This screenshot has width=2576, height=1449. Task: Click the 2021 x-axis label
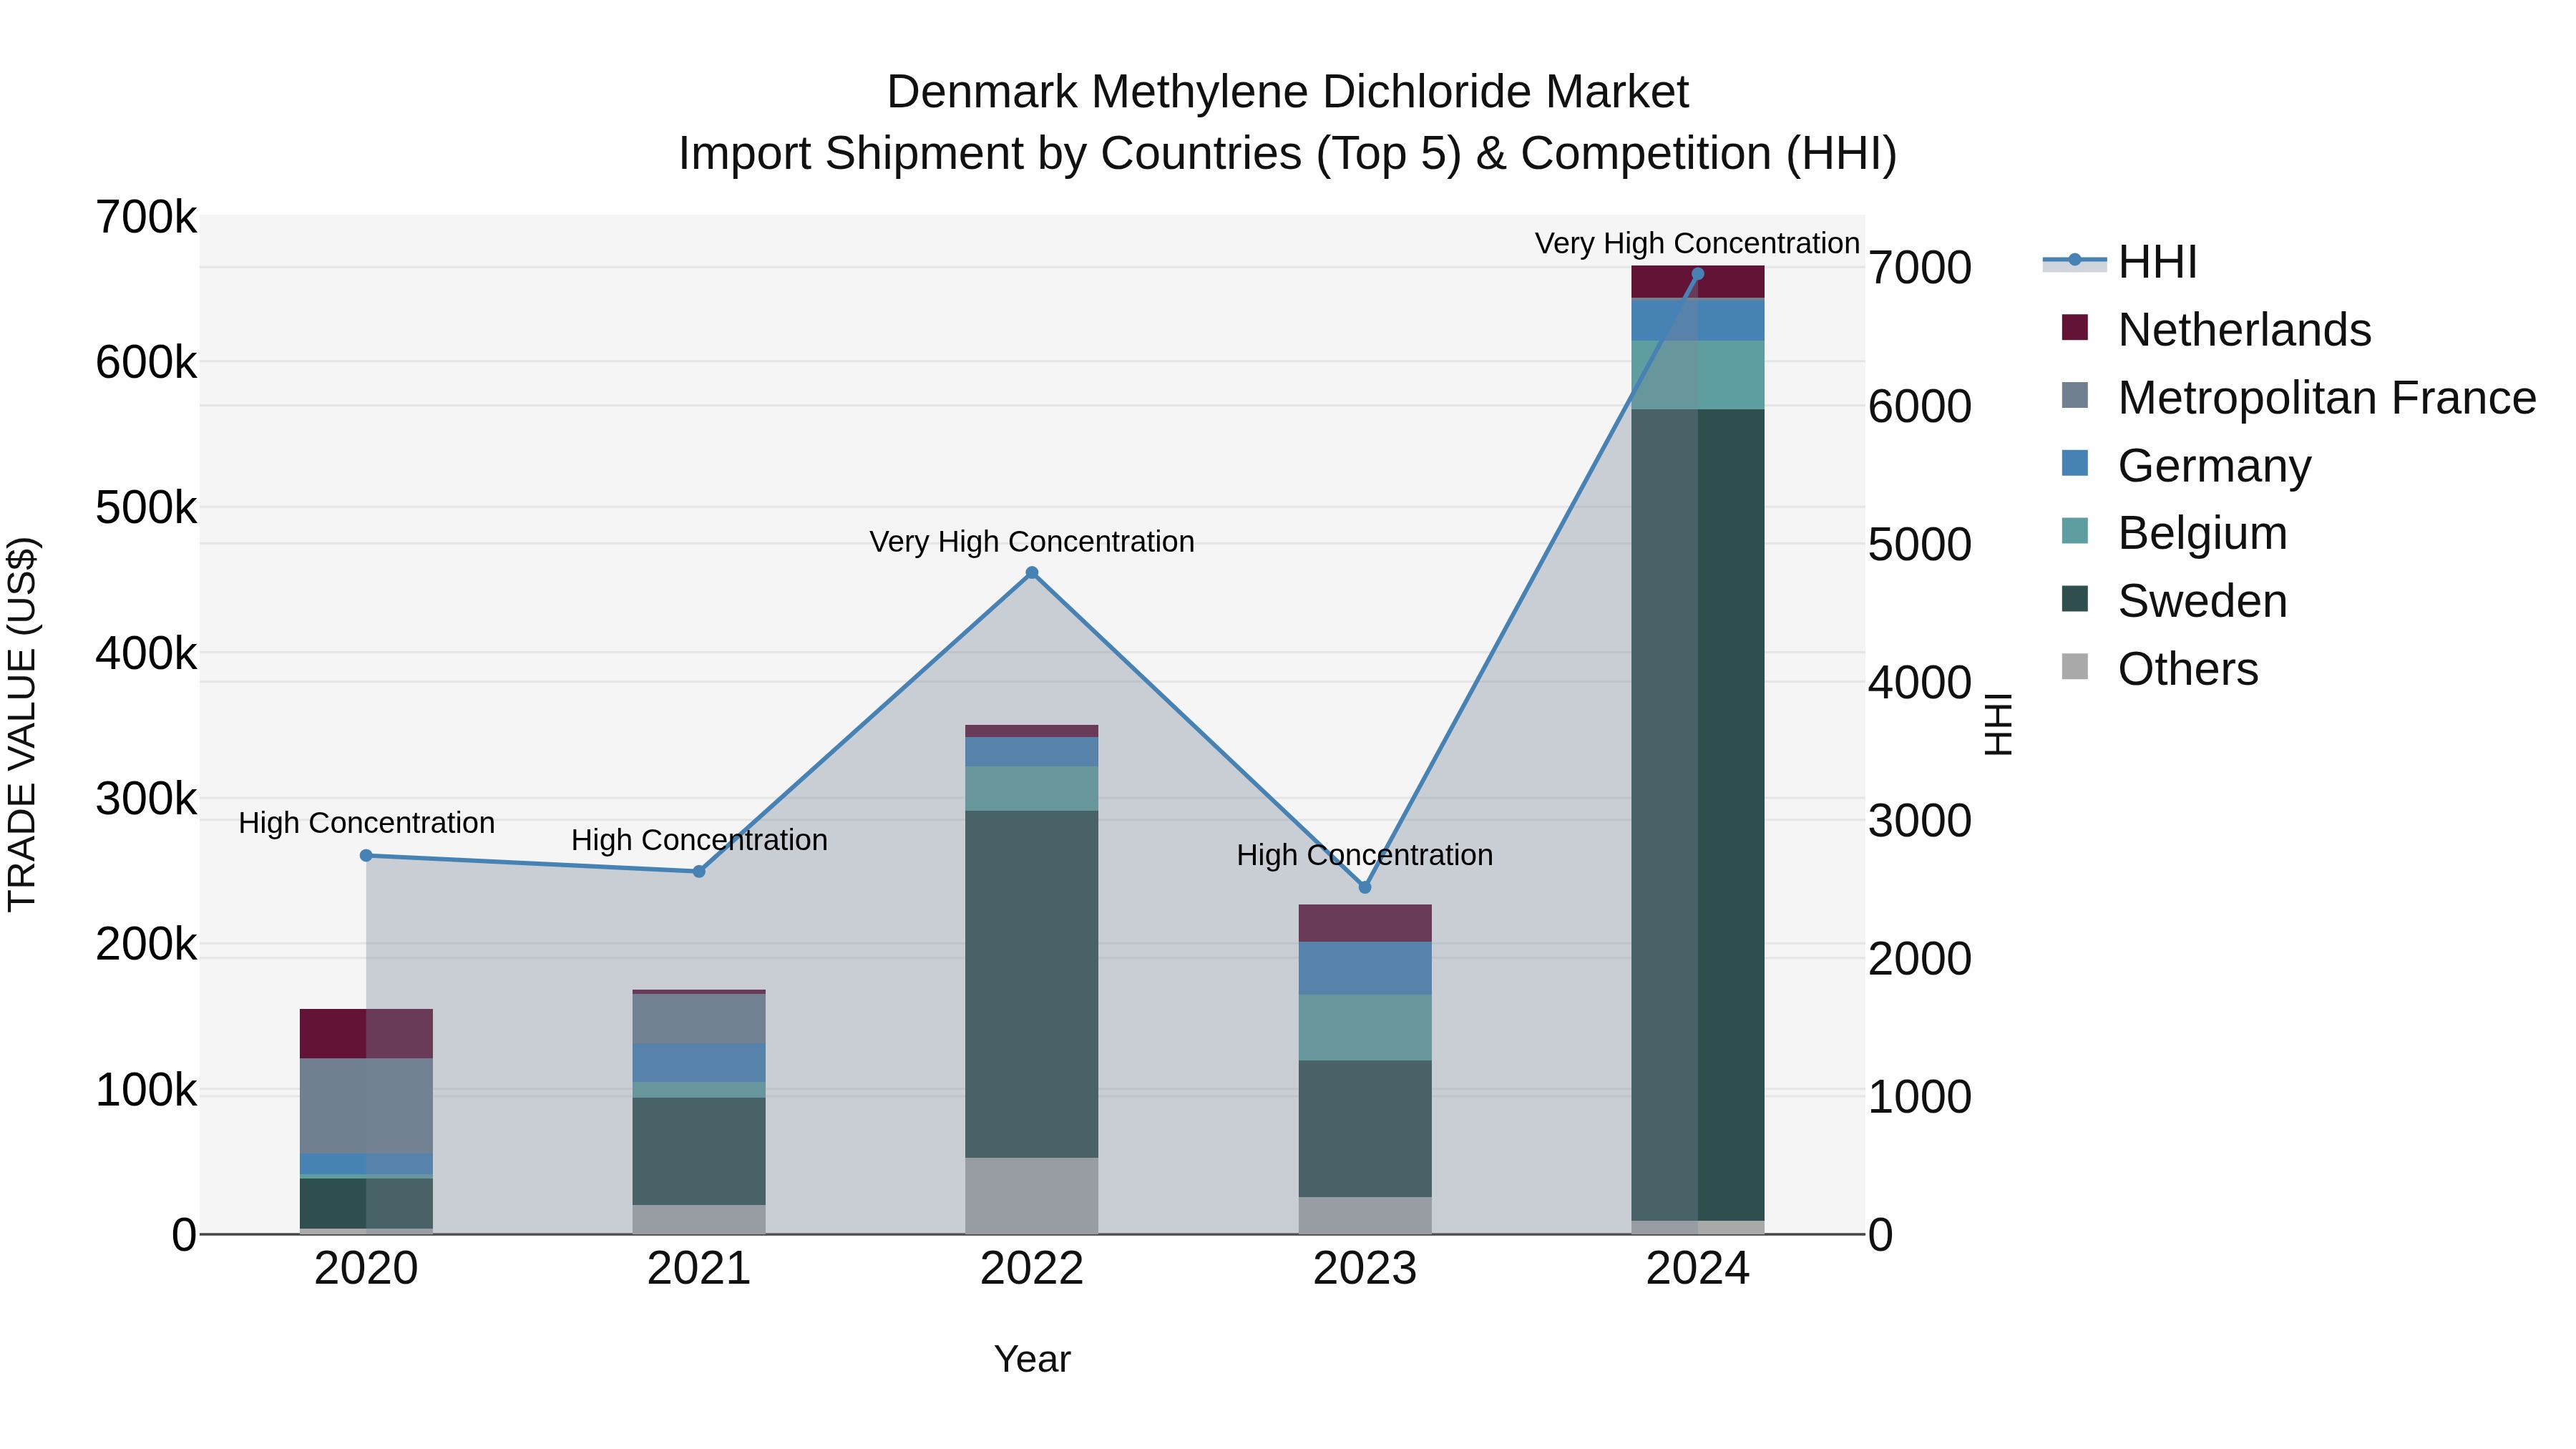pos(699,1269)
